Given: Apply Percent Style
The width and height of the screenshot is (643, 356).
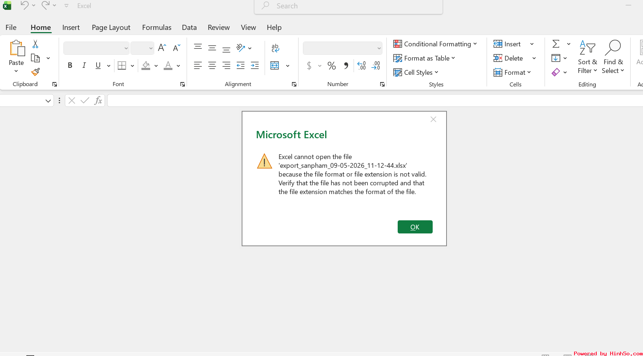Looking at the screenshot, I should coord(332,66).
